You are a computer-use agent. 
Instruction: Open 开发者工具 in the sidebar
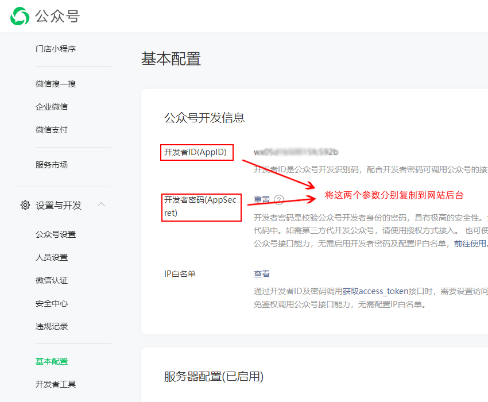coord(55,384)
